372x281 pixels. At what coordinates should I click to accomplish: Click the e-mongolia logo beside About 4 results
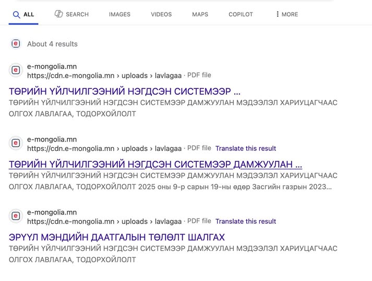16,44
